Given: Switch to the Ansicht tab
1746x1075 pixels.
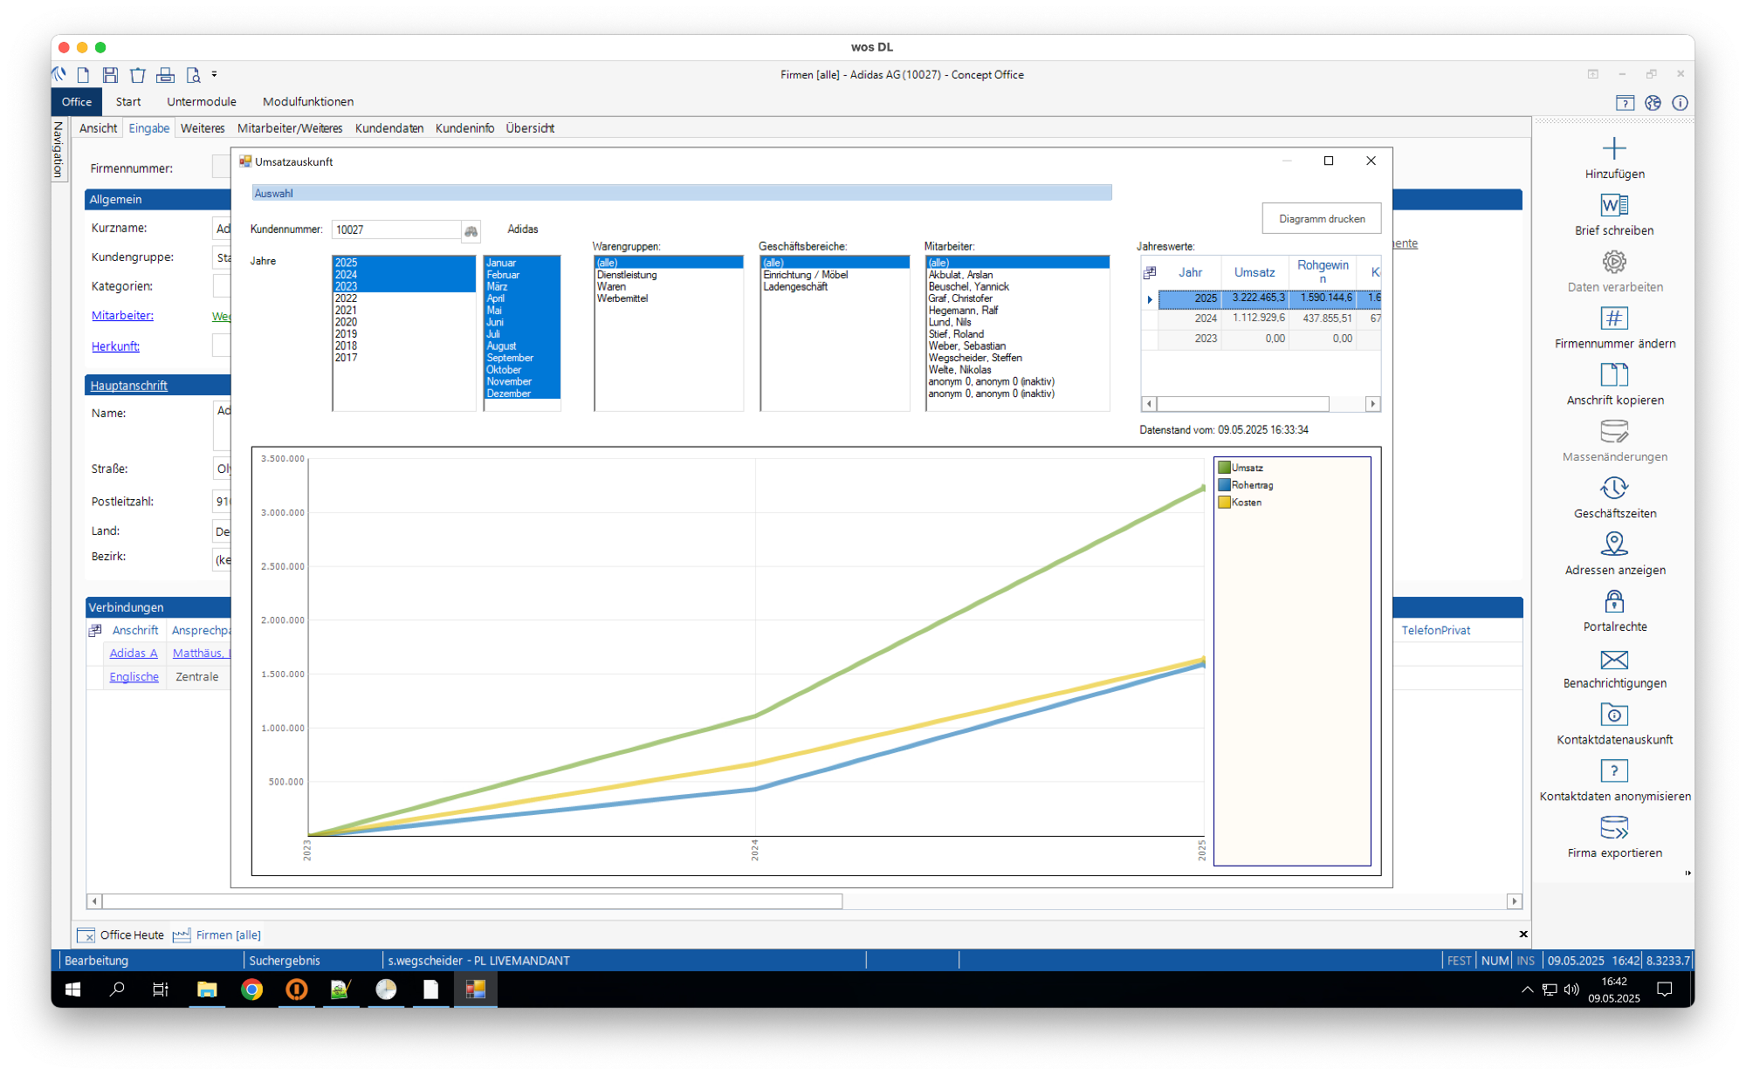Looking at the screenshot, I should tap(98, 128).
